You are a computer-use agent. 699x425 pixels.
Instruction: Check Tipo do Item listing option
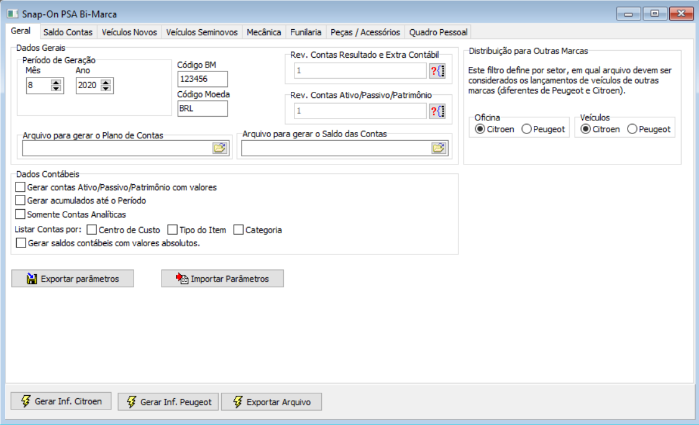[x=173, y=230]
